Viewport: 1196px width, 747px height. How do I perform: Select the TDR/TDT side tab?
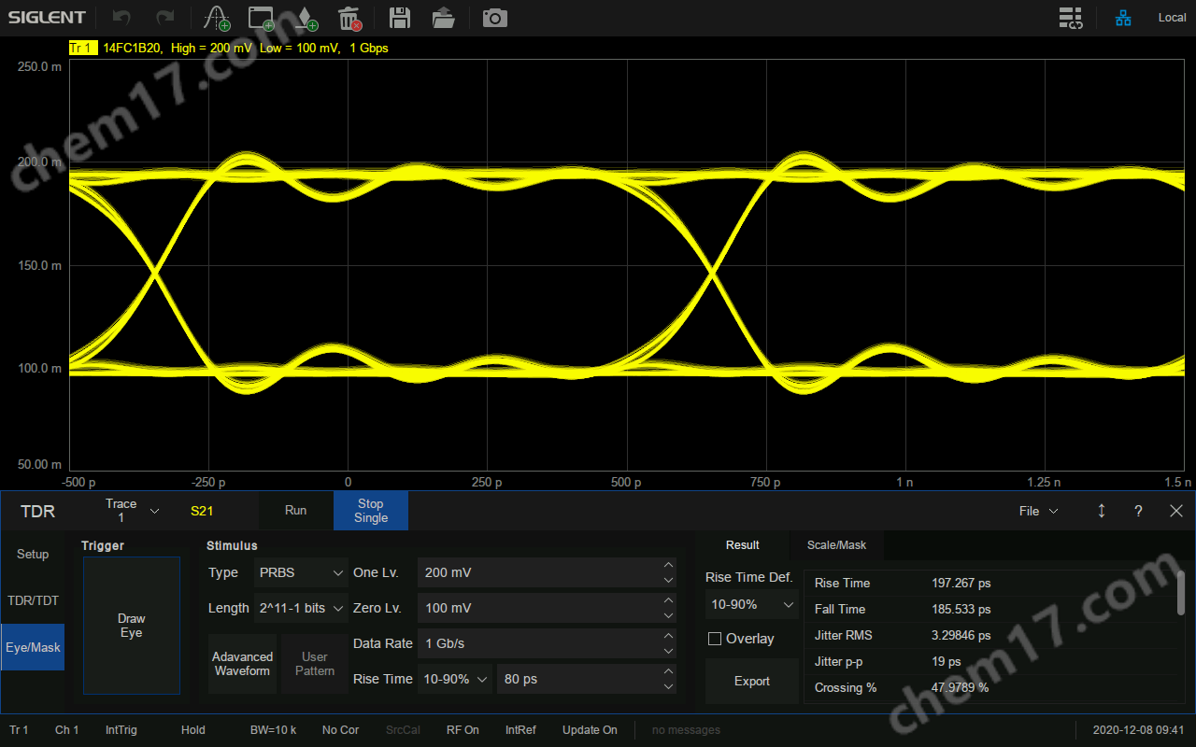click(x=33, y=600)
